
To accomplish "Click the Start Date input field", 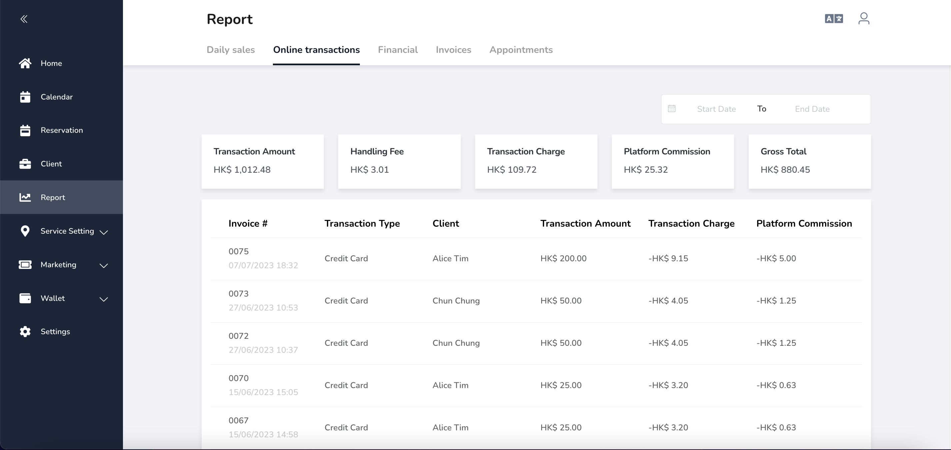I will coord(716,109).
